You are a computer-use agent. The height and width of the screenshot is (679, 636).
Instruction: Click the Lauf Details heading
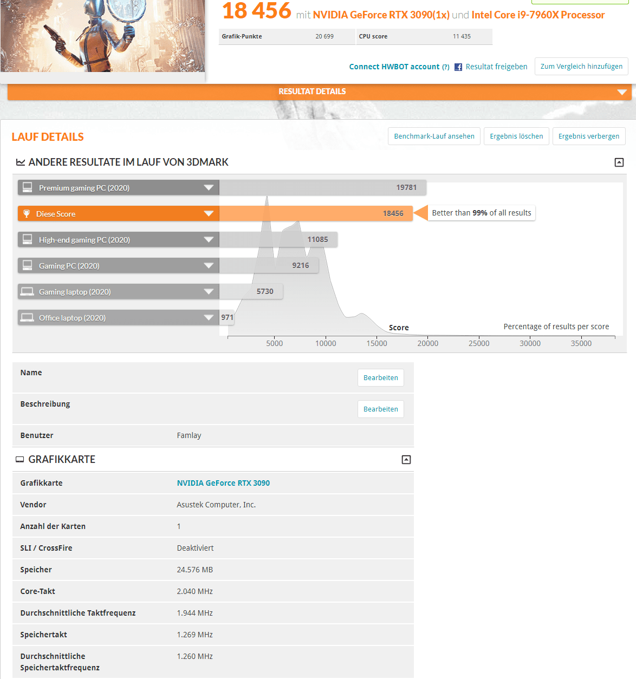coord(48,137)
